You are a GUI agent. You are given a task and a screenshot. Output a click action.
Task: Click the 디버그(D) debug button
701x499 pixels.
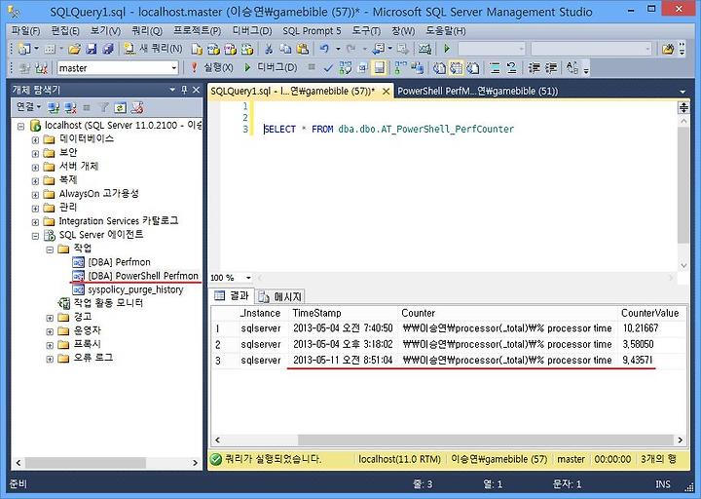[x=271, y=67]
